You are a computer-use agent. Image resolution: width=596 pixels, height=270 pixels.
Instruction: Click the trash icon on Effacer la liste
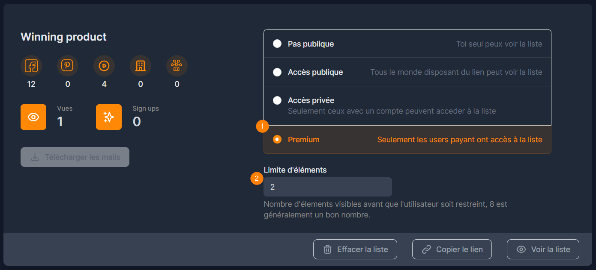(327, 249)
